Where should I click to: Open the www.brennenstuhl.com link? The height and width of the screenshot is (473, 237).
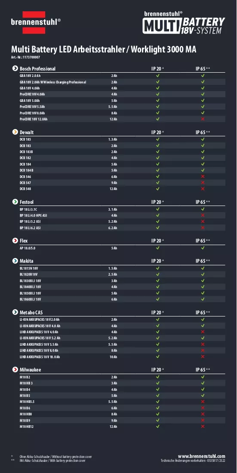[x=201, y=456]
